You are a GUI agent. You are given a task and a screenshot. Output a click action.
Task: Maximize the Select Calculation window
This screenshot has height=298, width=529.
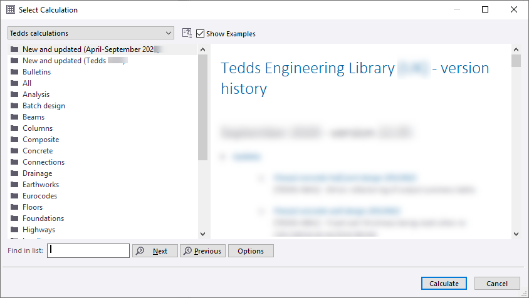(x=485, y=9)
